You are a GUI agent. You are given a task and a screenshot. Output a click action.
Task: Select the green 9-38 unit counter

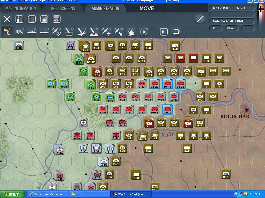pyautogui.click(x=110, y=97)
